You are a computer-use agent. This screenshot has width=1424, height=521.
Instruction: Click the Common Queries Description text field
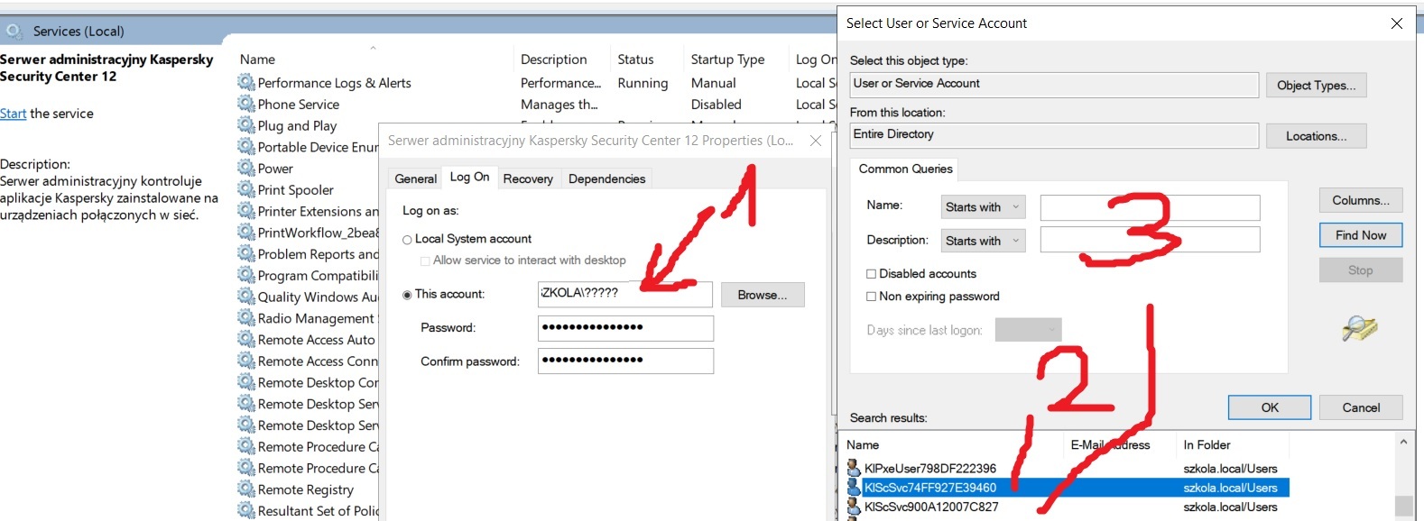(x=1150, y=240)
